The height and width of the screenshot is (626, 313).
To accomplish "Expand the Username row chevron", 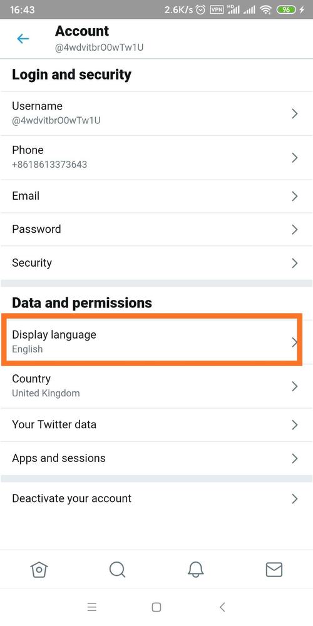I will pos(295,114).
